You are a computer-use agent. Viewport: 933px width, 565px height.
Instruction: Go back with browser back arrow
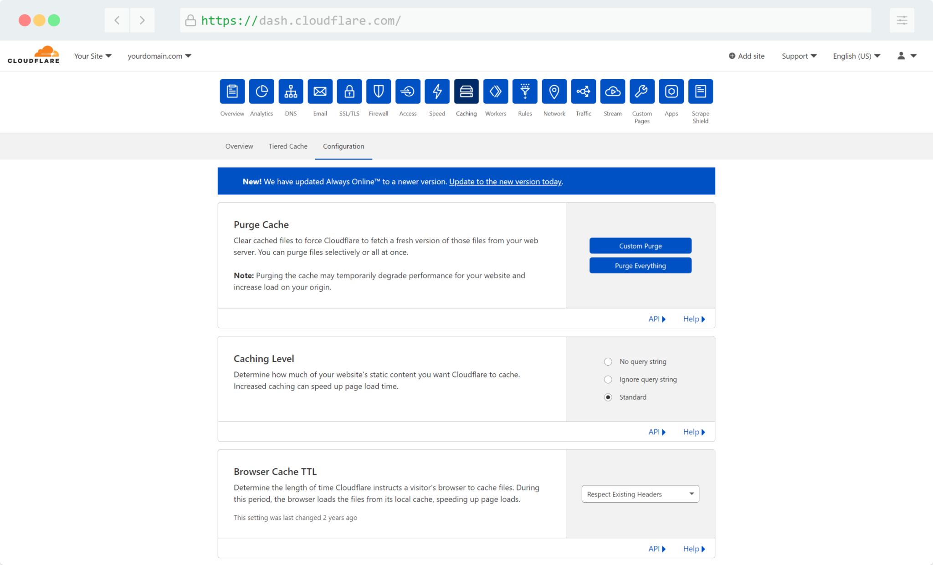click(x=117, y=20)
